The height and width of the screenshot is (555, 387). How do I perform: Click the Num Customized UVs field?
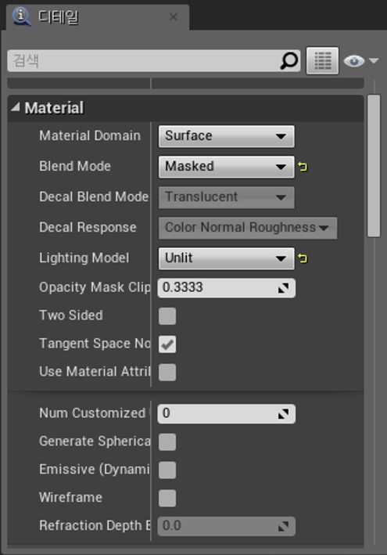[x=226, y=413]
